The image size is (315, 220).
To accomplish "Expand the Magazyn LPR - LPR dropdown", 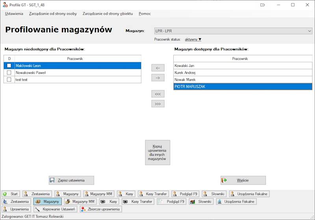I will 309,31.
